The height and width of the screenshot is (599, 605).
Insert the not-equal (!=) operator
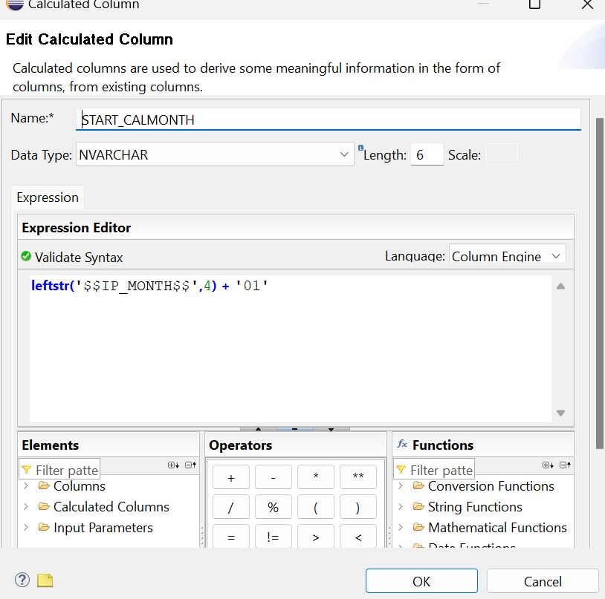point(273,537)
